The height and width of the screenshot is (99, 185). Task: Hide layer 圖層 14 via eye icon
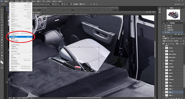click(x=163, y=92)
